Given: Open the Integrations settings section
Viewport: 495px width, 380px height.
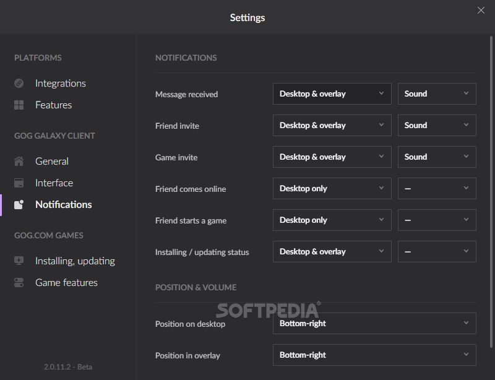Looking at the screenshot, I should tap(61, 83).
